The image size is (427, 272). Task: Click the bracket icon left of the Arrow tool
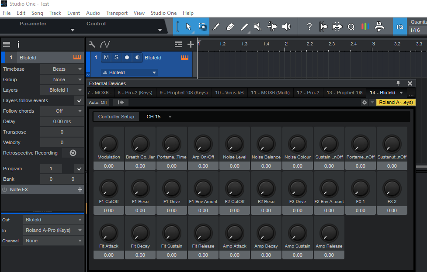pos(177,27)
